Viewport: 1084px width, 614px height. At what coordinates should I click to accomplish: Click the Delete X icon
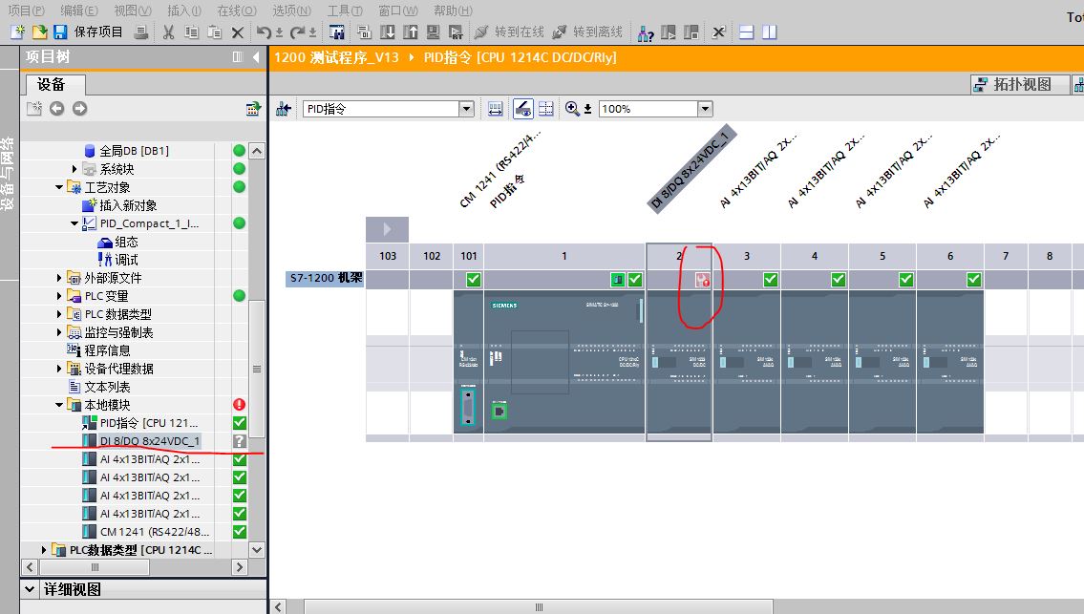[x=238, y=32]
